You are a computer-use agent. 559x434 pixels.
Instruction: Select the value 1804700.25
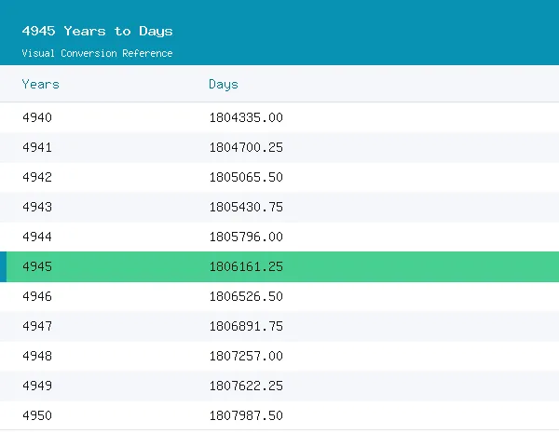coord(246,147)
